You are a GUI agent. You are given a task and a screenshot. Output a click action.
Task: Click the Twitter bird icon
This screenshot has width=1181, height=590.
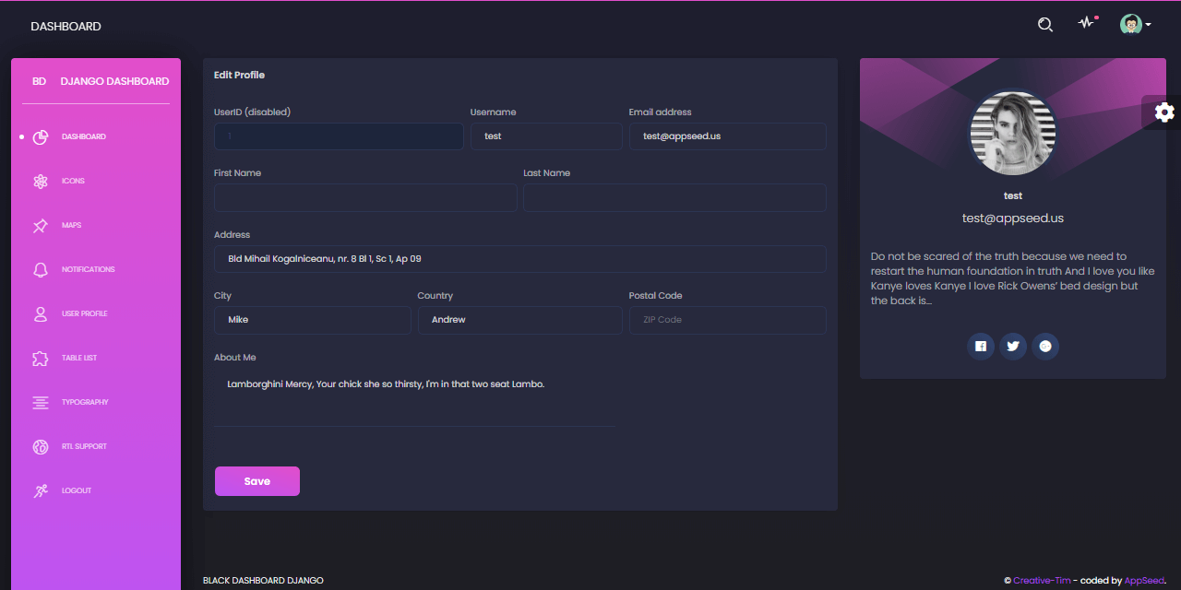tap(1013, 347)
